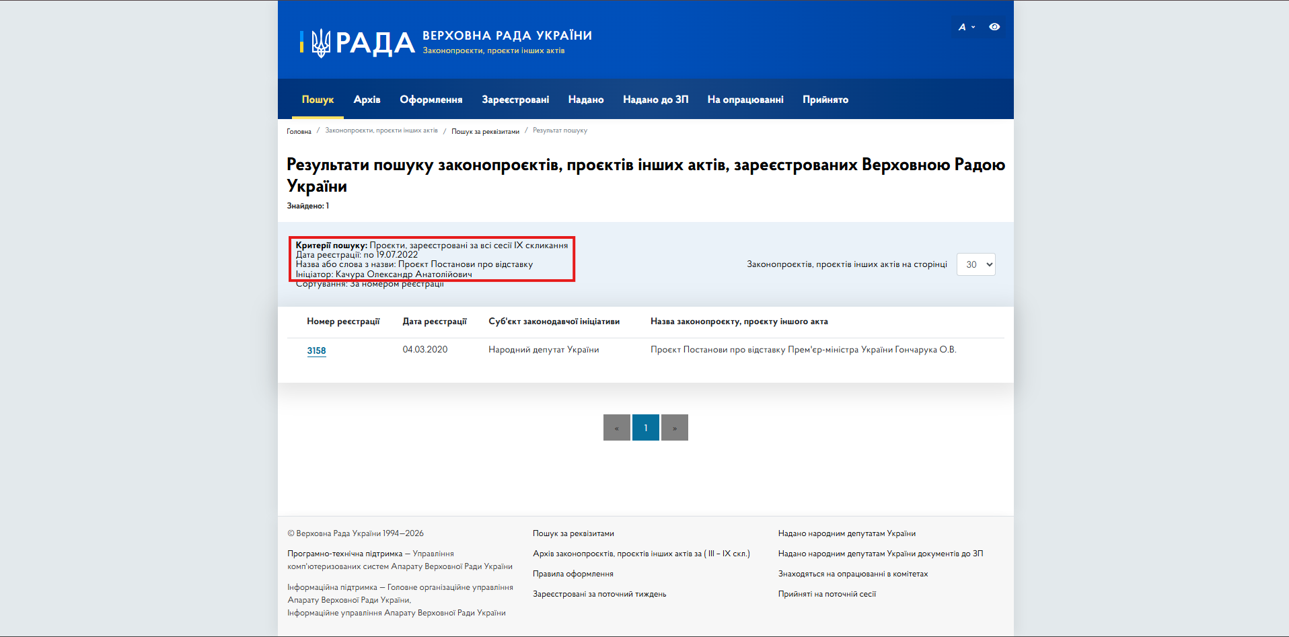Click the Ініціатор: Качура Олександр Анатолійович line
This screenshot has width=1289, height=637.
click(384, 274)
